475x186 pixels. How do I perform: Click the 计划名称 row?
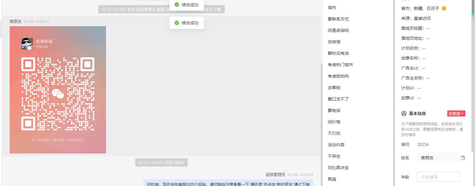(414, 48)
